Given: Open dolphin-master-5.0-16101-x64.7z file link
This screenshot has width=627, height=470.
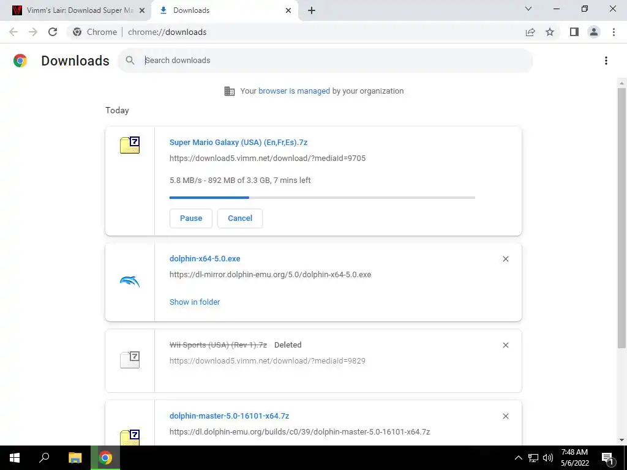Looking at the screenshot, I should coord(229,416).
